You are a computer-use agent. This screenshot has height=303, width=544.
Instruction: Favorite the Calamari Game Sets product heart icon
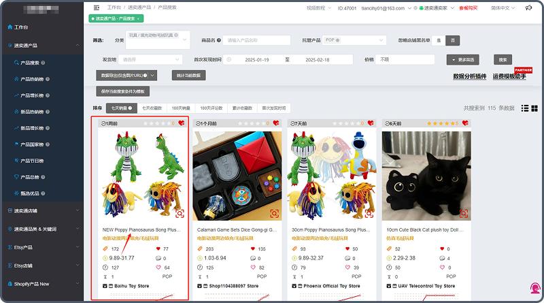[x=276, y=123]
